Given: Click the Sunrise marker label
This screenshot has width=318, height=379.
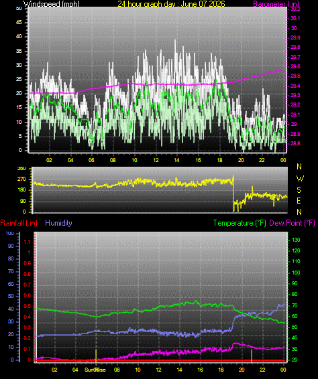Looking at the screenshot, I should click(95, 370).
